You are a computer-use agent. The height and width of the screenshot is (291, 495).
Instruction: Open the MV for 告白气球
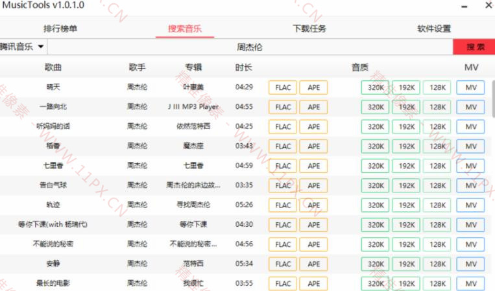click(471, 185)
